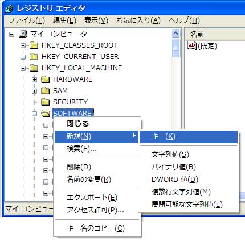Select 複数行文字列値(M) in the submenu
The height and width of the screenshot is (247, 245).
pos(189,192)
